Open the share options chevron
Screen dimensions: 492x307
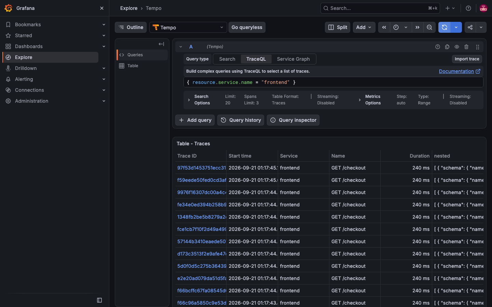[x=481, y=27]
